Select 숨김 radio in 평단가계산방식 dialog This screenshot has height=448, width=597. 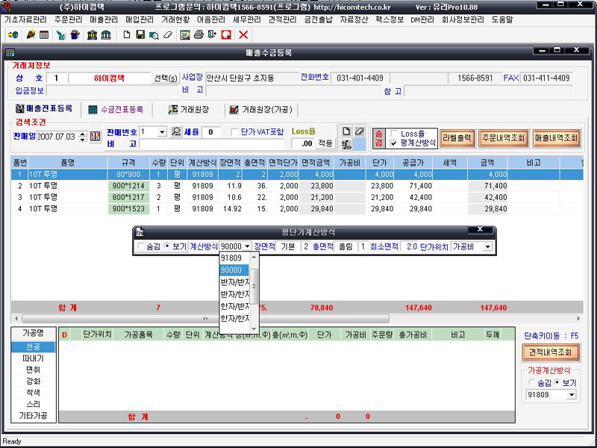pyautogui.click(x=140, y=246)
